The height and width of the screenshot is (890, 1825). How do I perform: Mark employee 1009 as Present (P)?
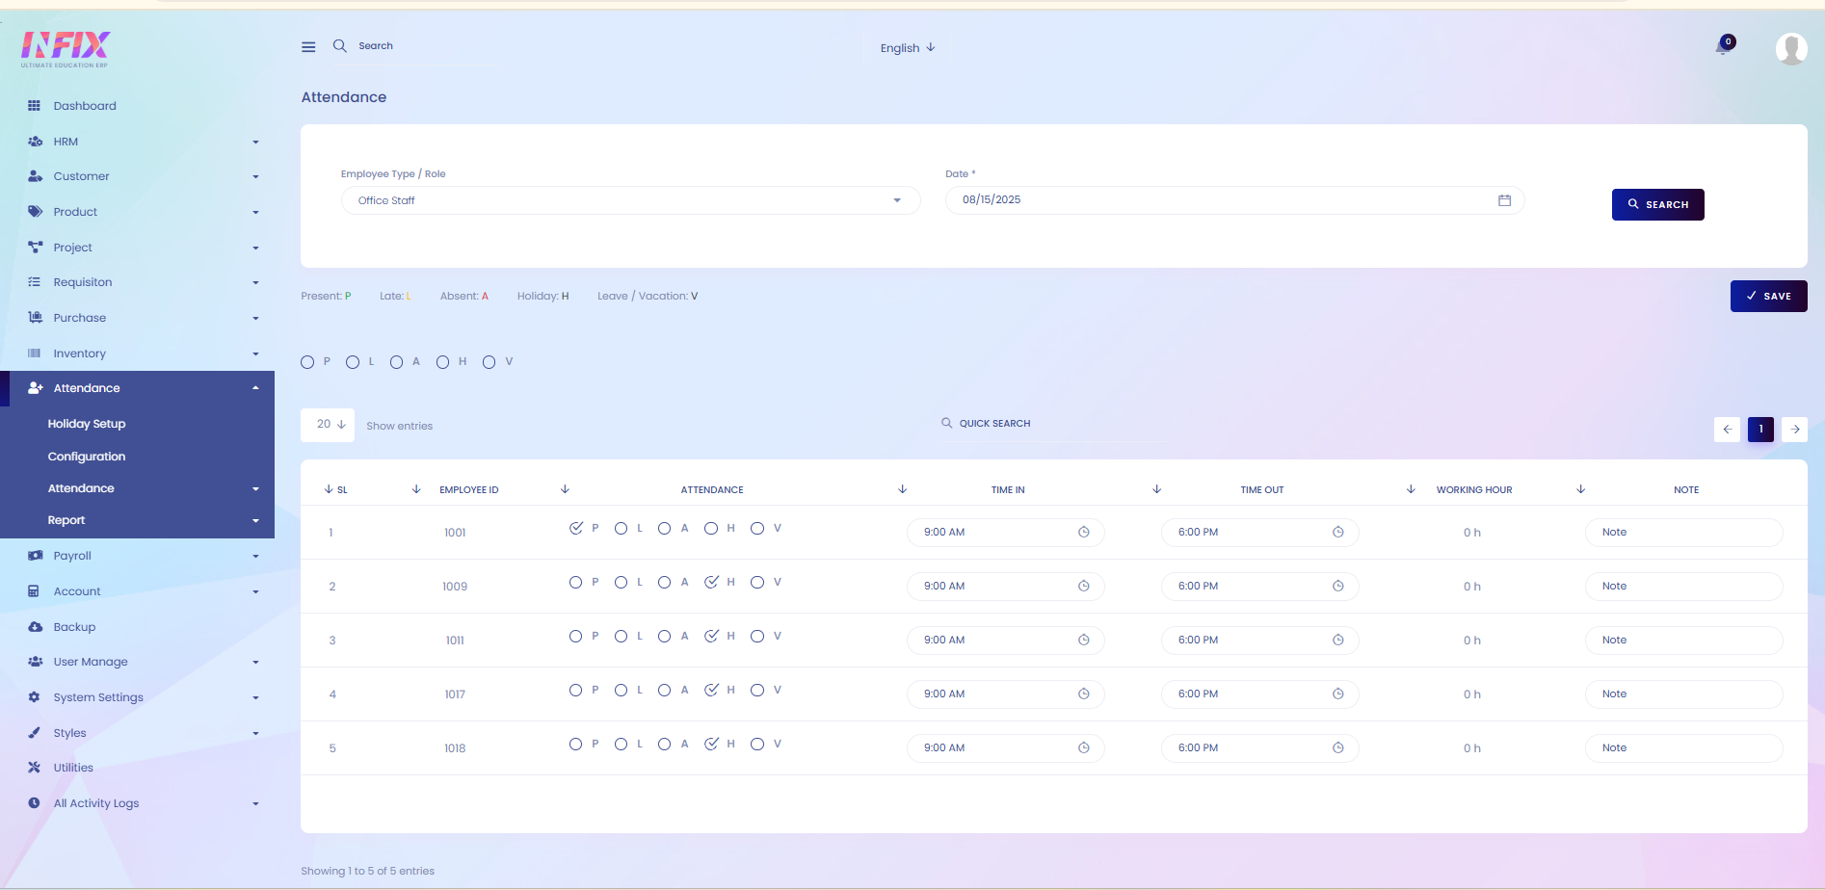(x=576, y=583)
